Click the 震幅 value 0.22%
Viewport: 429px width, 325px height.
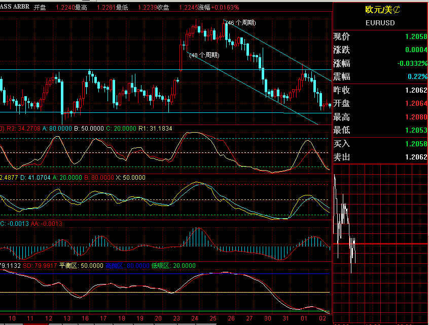tap(417, 76)
